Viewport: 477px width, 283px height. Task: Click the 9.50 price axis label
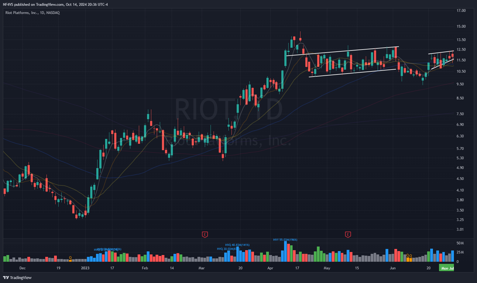[460, 84]
